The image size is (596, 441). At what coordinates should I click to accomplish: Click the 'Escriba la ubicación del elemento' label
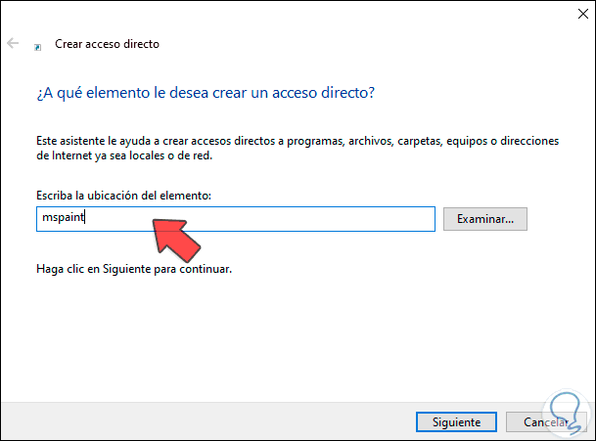point(122,197)
